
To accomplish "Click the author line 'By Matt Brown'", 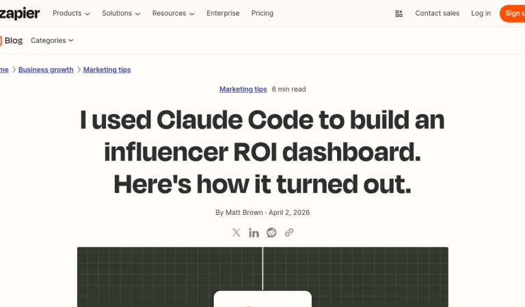I will pos(239,212).
